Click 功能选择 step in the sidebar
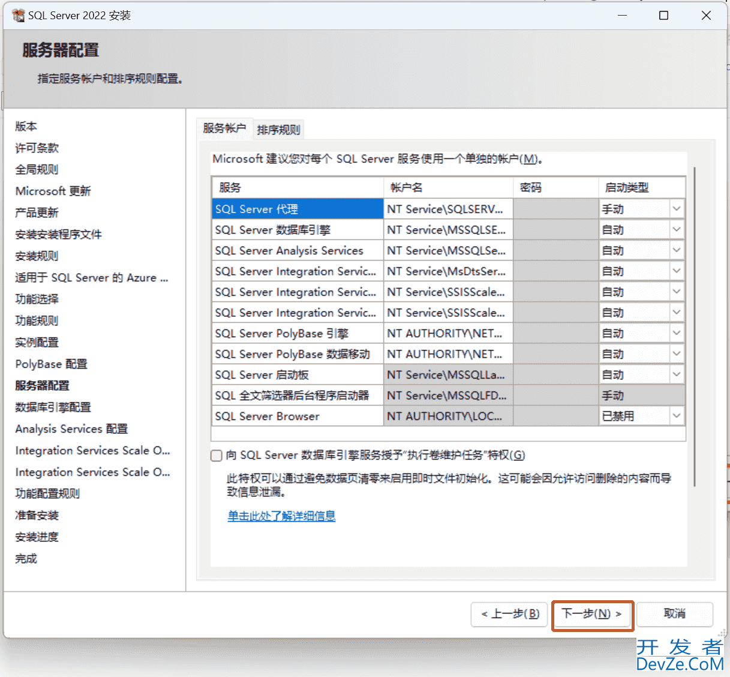 (37, 299)
